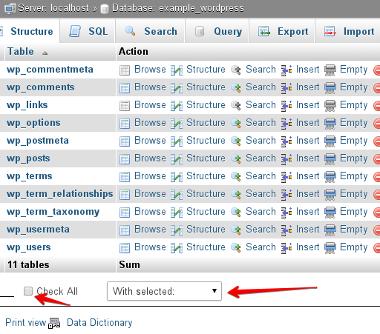Image resolution: width=380 pixels, height=334 pixels.
Task: Open the wp_term_taxonomy table link
Action: point(53,212)
